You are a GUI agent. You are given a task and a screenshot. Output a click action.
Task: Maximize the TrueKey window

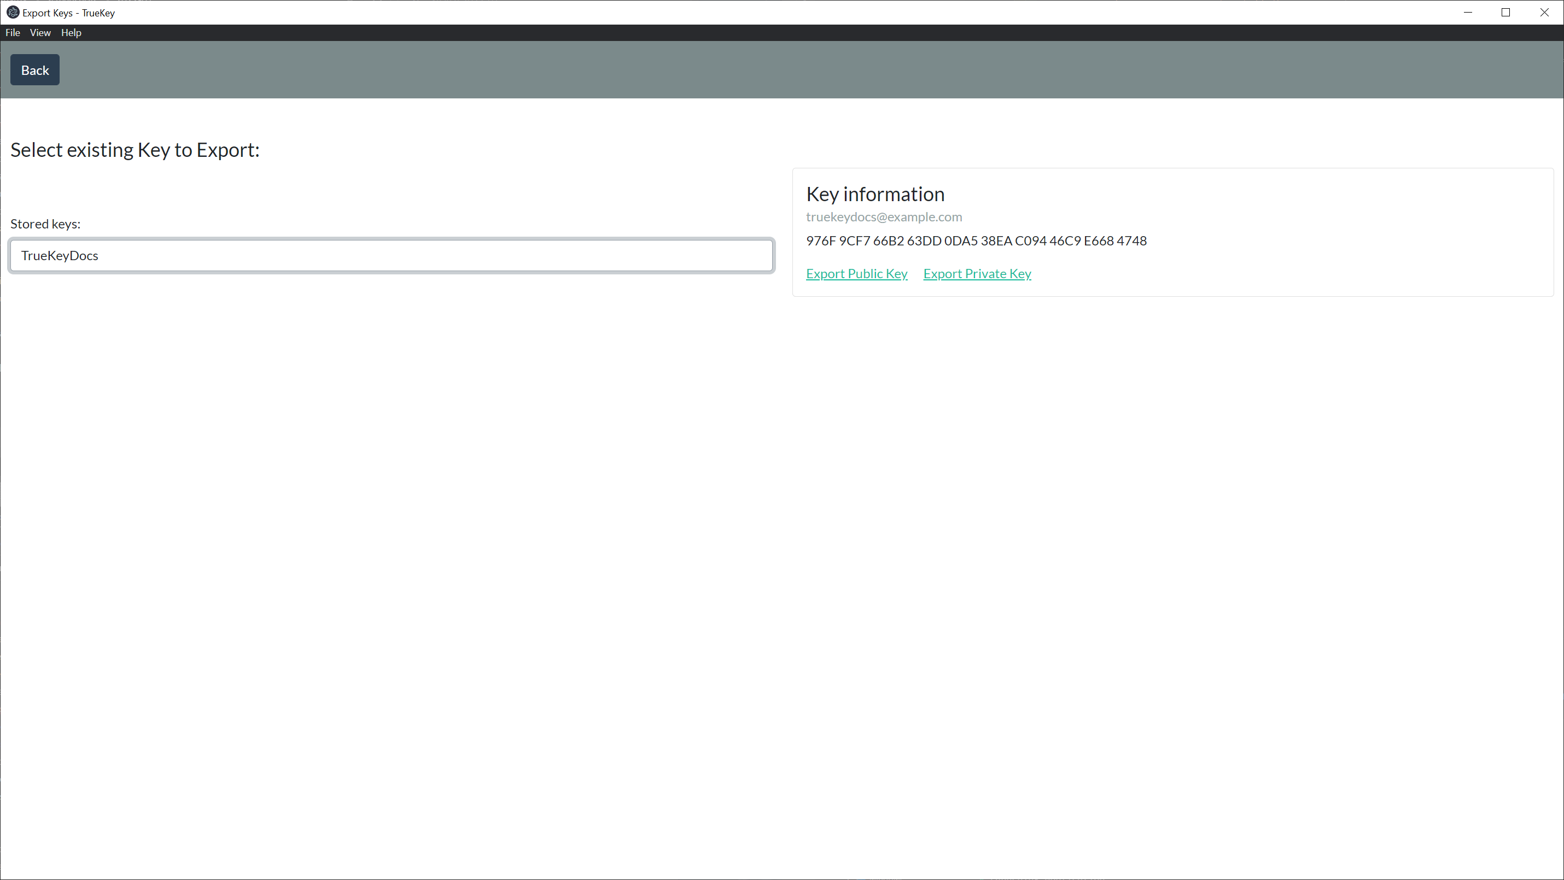coord(1505,12)
